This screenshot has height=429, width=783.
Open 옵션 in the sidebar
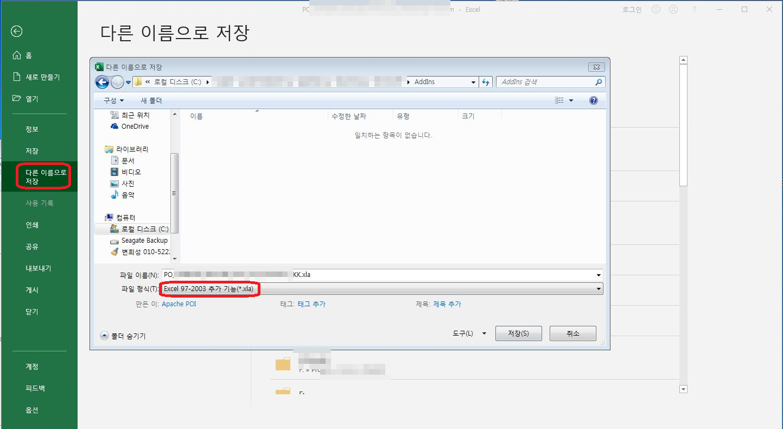pyautogui.click(x=32, y=410)
